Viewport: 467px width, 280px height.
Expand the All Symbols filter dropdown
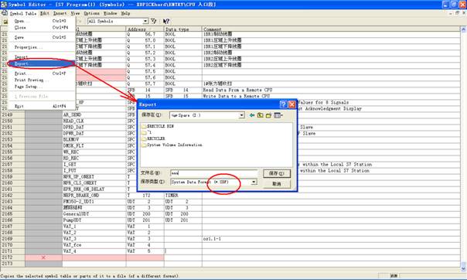[x=145, y=21]
